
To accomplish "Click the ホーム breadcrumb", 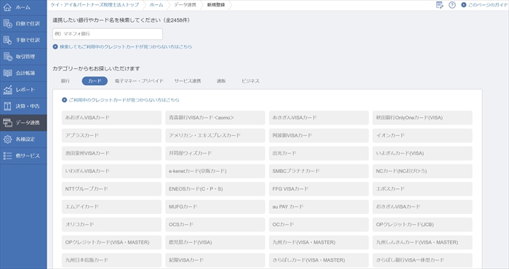I will (156, 5).
